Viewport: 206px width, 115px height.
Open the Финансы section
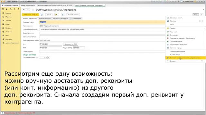8,32
